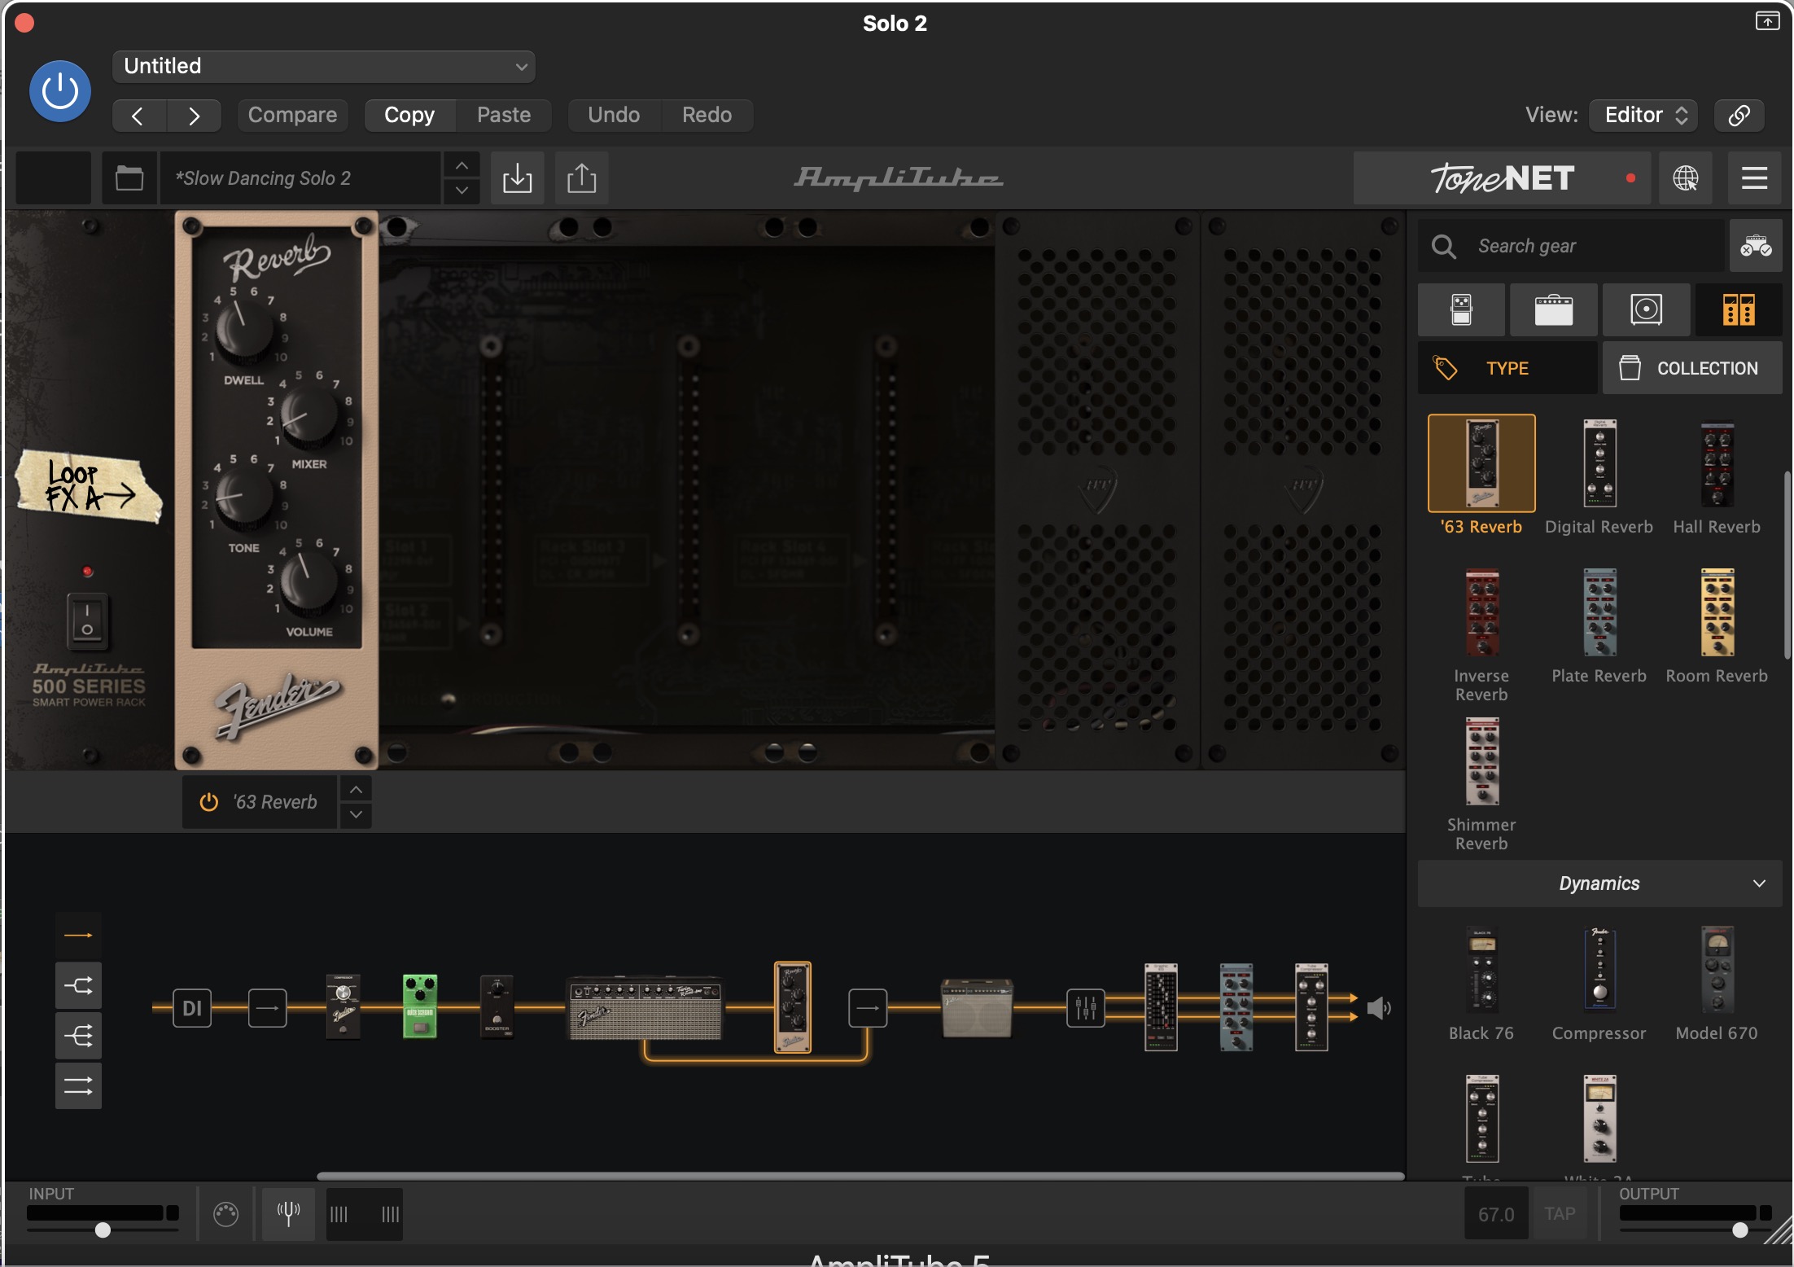Step to next preset with down arrow

[462, 191]
